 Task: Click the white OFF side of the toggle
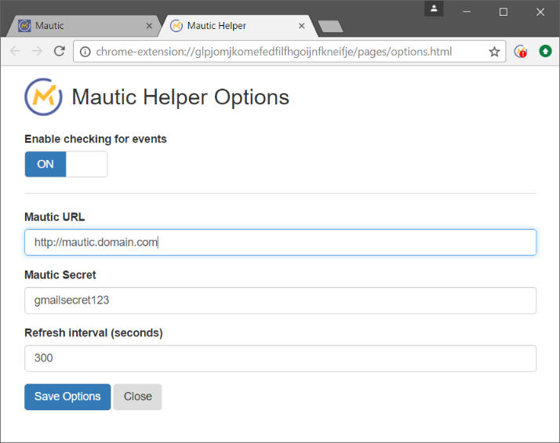(x=86, y=165)
